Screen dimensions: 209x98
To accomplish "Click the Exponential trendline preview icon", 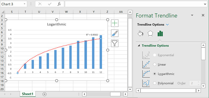I will tap(146, 55).
